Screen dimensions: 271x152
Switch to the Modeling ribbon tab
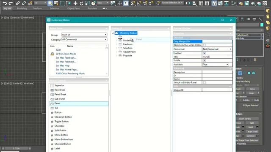click(22, 8)
